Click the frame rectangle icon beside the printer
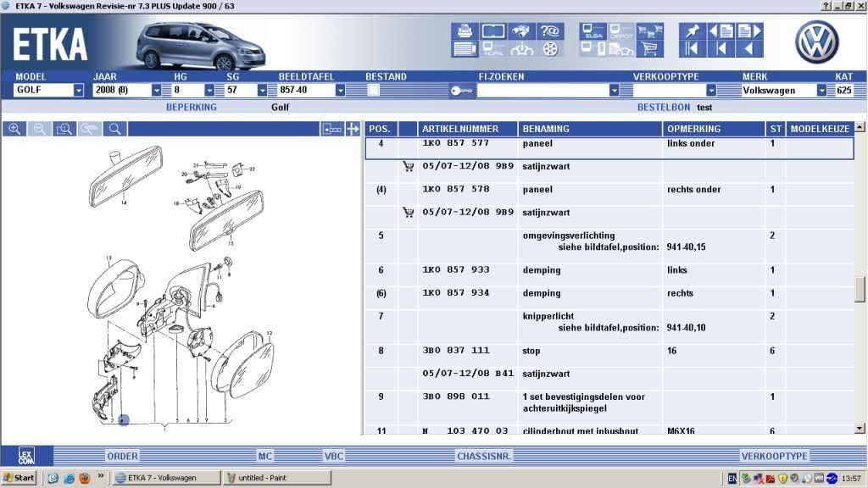868x488 pixels. [492, 31]
